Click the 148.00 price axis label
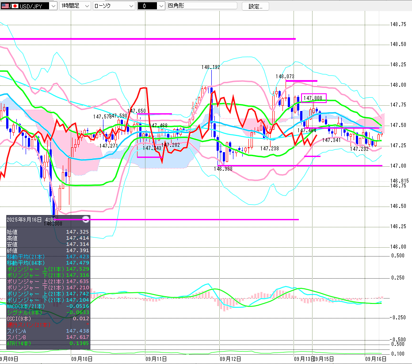412x364 pixels. tap(398, 85)
